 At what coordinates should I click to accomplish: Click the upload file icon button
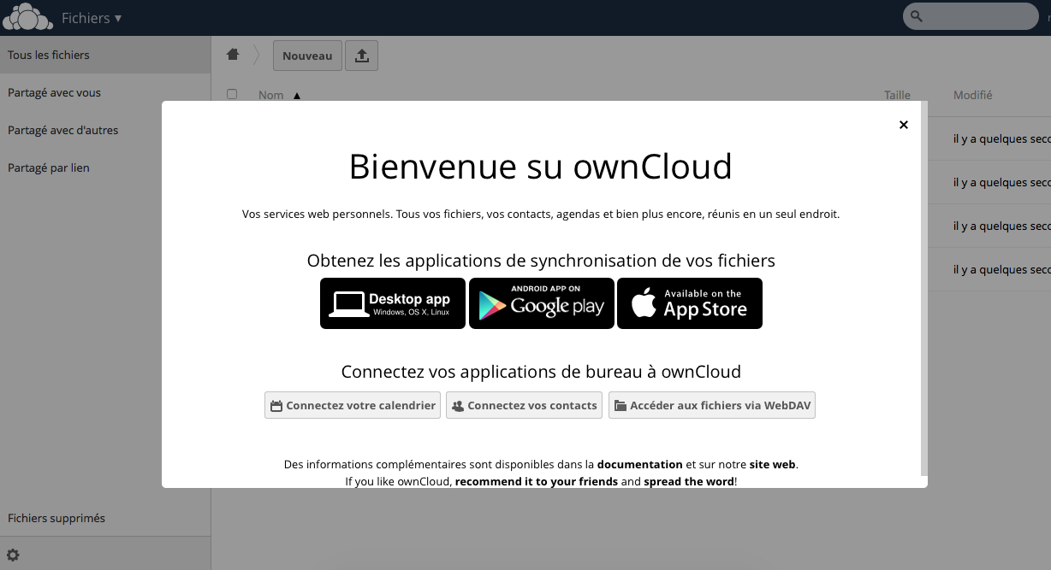[x=361, y=56]
